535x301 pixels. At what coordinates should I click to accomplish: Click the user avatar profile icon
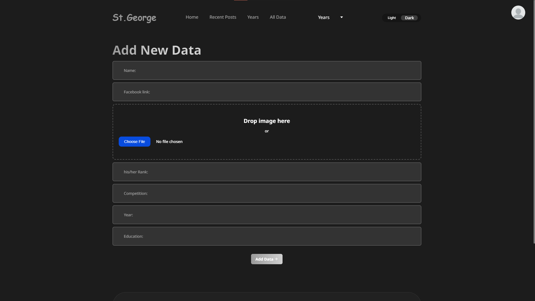click(518, 13)
